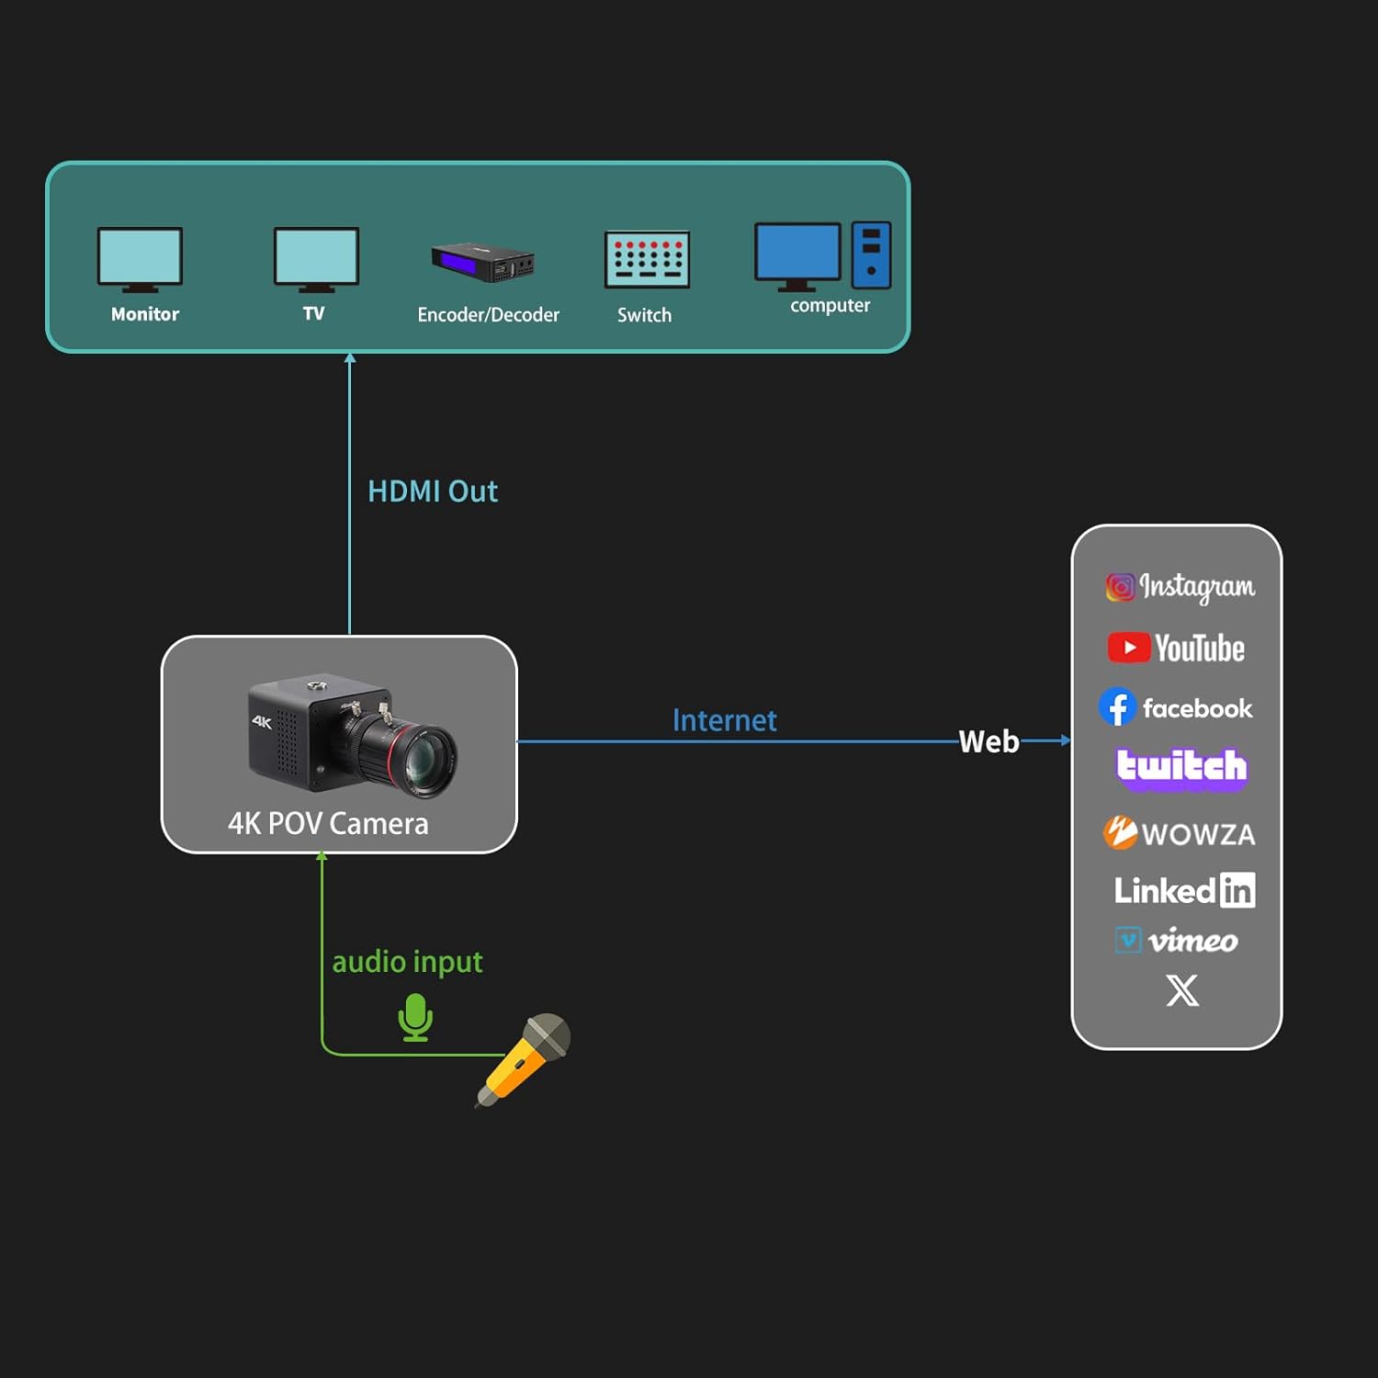Click the Encoder/Decoder device icon
This screenshot has width=1378, height=1378.
click(483, 262)
